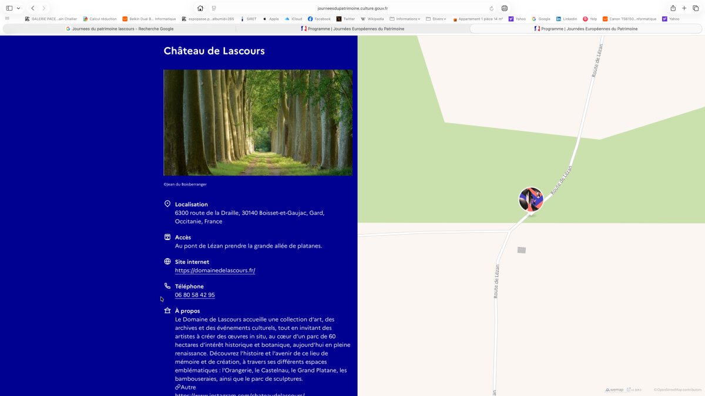This screenshot has height=396, width=705.
Task: Click the Téléphone handset icon
Action: 167,286
